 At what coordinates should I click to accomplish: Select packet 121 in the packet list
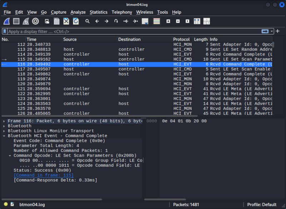tap(137, 89)
